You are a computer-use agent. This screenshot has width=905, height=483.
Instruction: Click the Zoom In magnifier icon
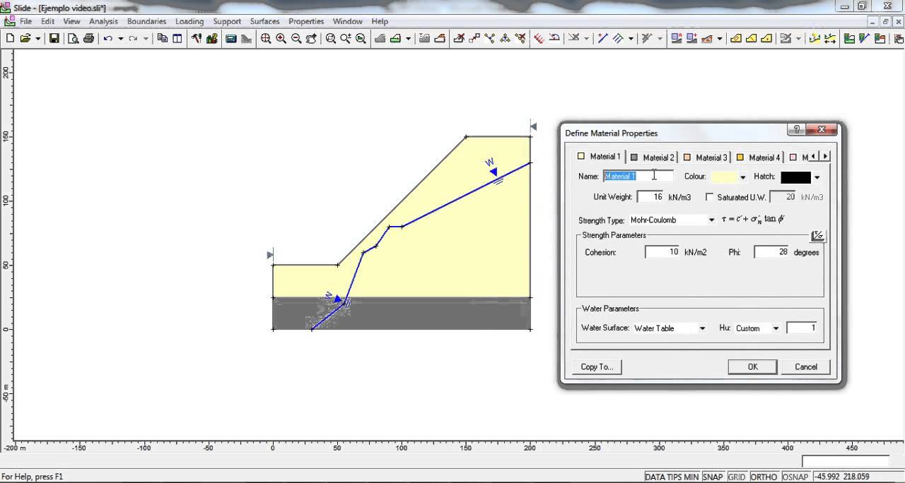click(281, 39)
